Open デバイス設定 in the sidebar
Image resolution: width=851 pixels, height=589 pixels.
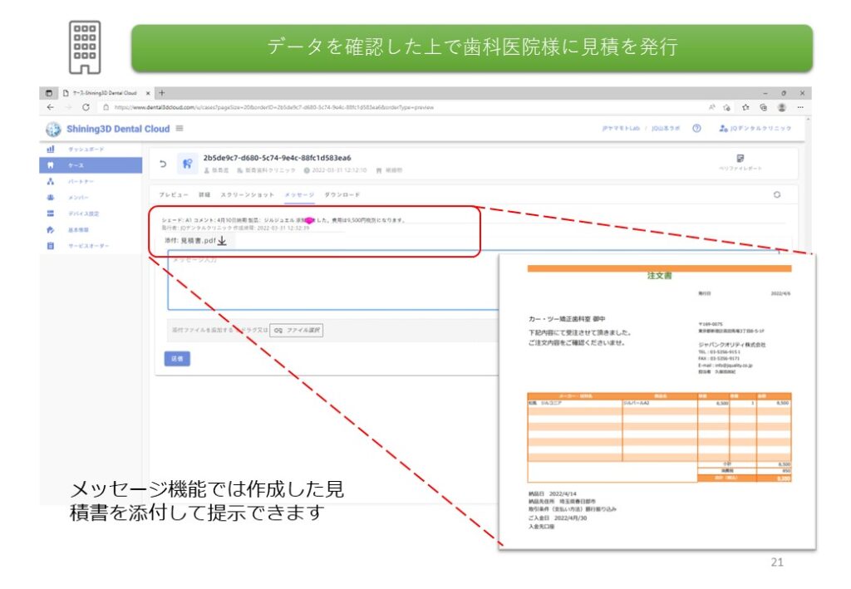click(x=82, y=214)
